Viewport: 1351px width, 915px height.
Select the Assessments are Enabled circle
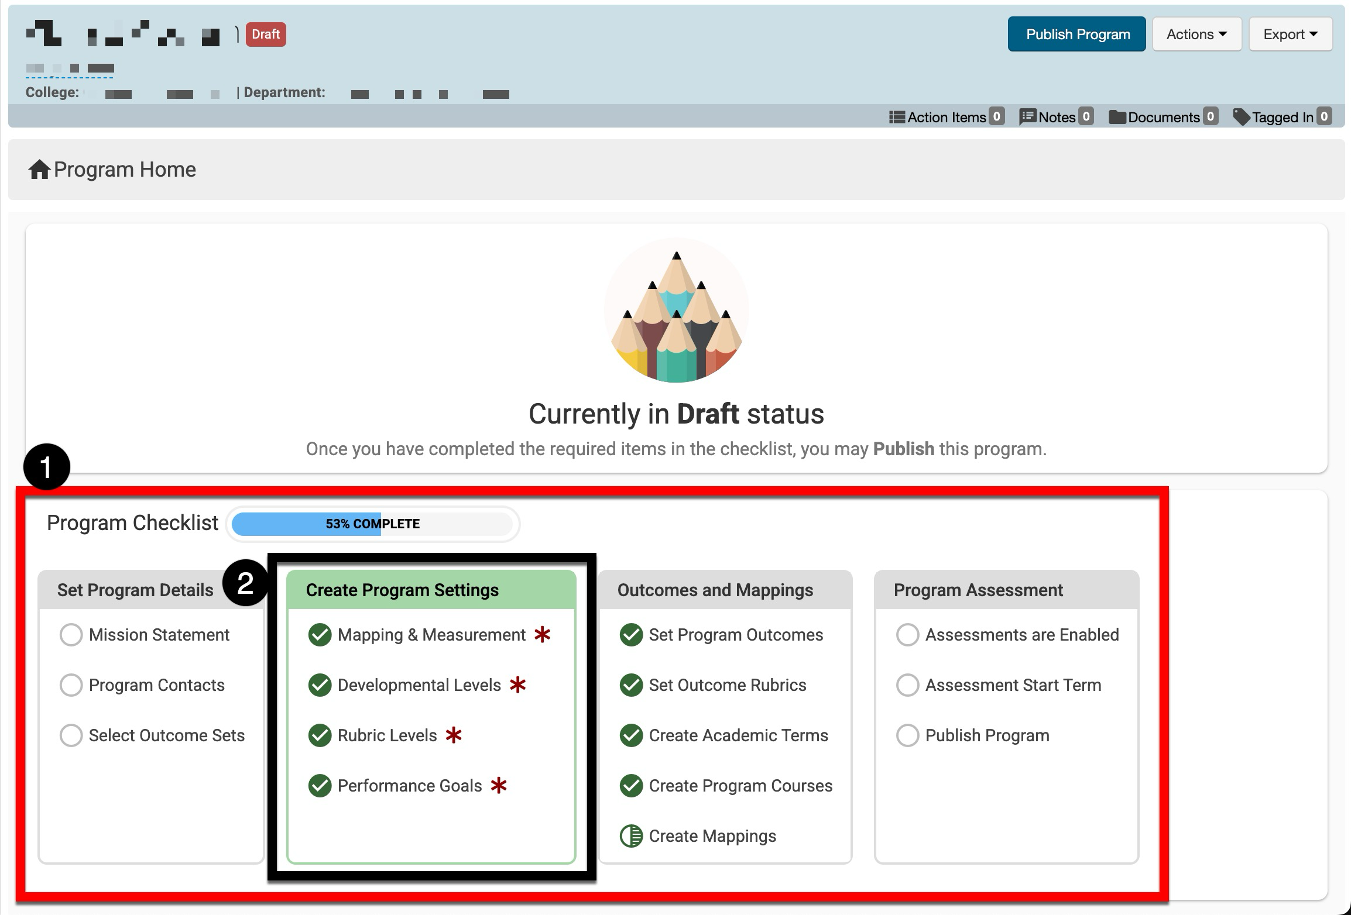(x=907, y=635)
